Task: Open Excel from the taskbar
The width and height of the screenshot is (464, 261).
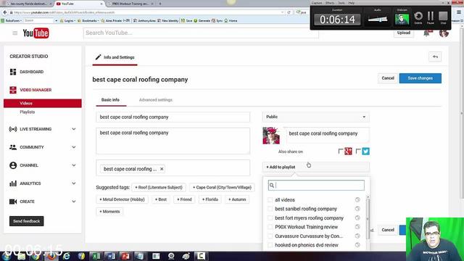Action: [96, 256]
